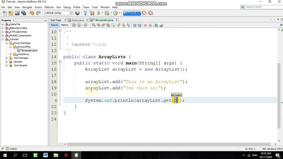Click the last profiler icon in main toolbar
Viewport: 283px width, 159px height.
[151, 13]
